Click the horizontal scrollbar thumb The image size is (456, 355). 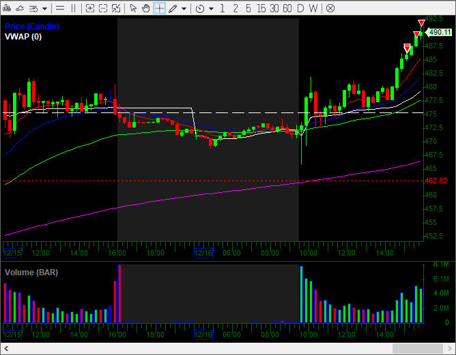coord(418,348)
